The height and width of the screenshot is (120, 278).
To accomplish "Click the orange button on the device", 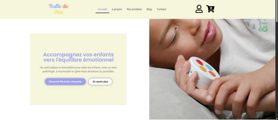I will [212, 73].
